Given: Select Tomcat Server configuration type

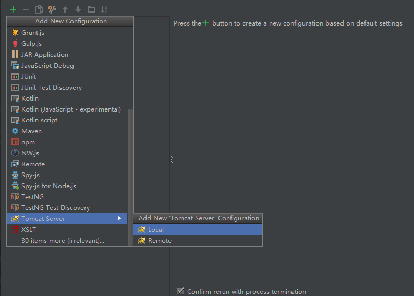Looking at the screenshot, I should pos(67,219).
